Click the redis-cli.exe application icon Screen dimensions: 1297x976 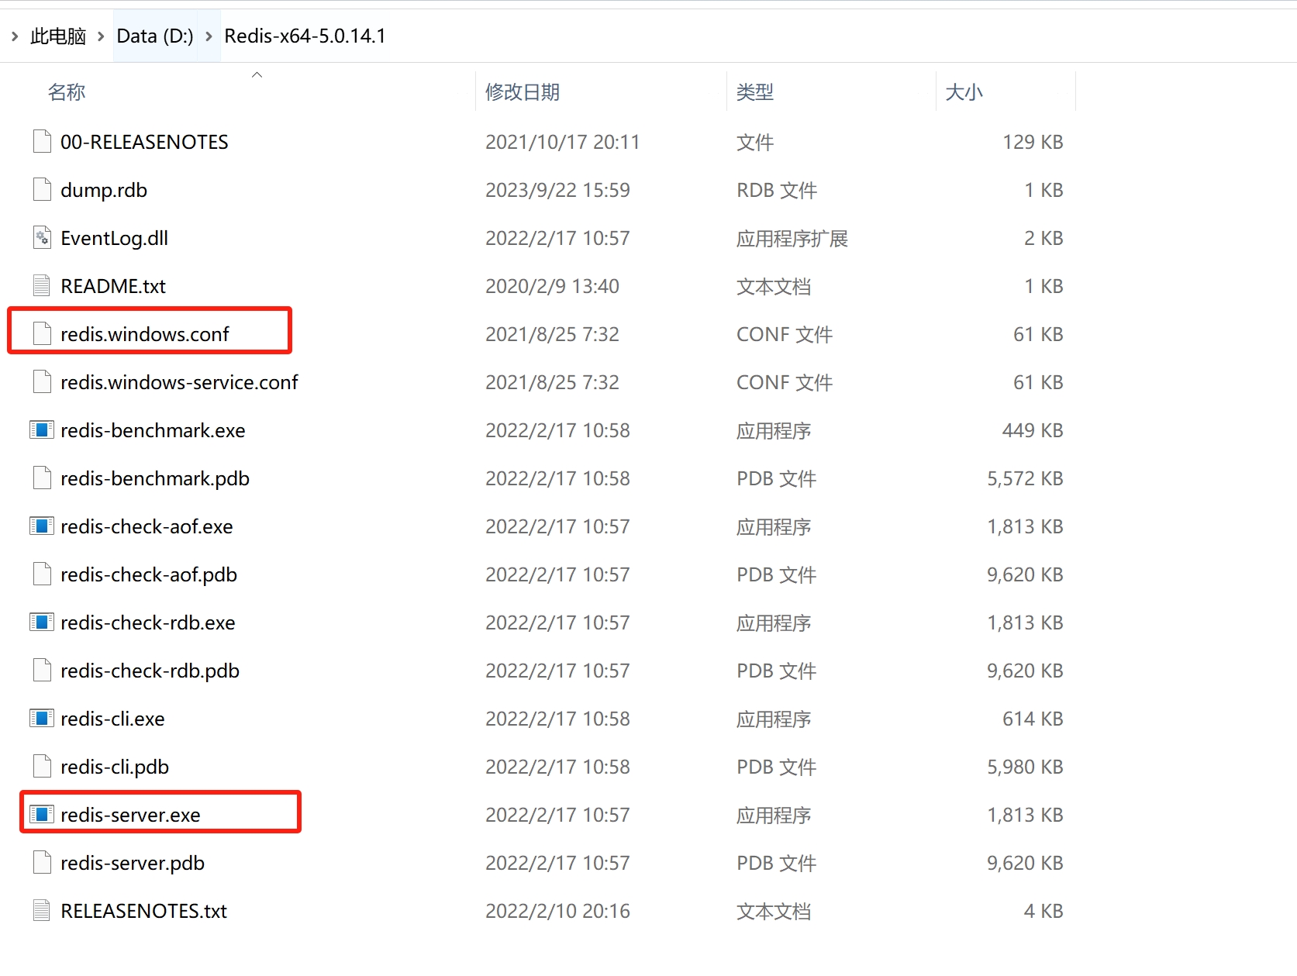click(42, 718)
